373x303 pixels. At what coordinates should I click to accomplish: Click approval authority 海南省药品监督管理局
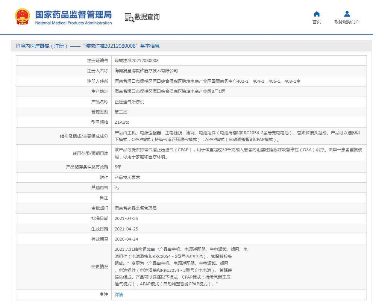tap(135, 208)
